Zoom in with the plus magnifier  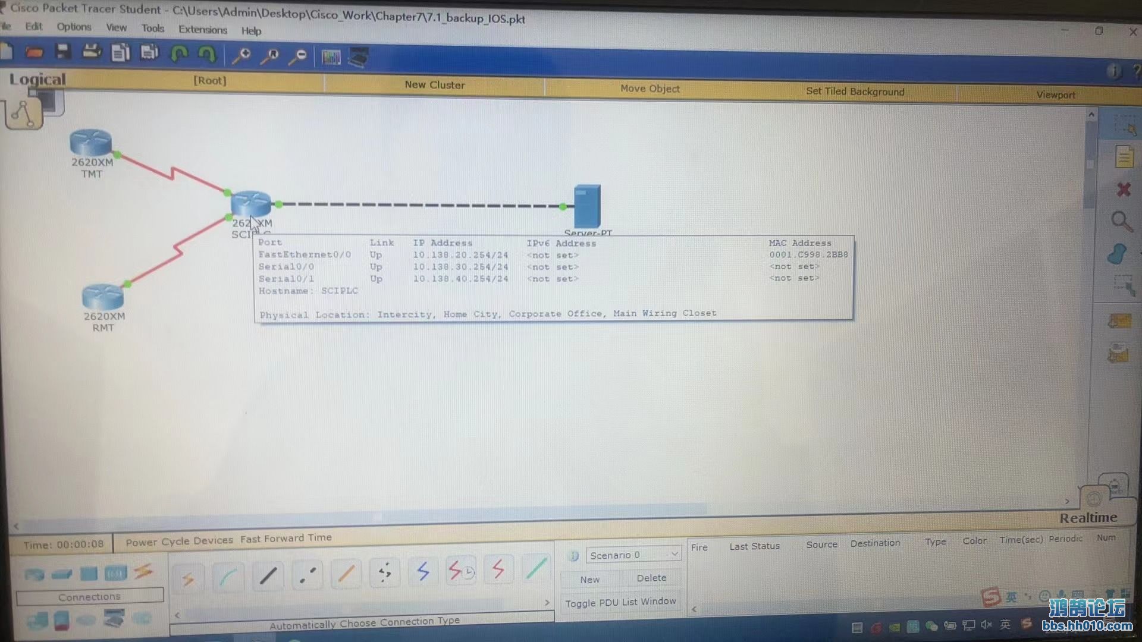click(241, 56)
